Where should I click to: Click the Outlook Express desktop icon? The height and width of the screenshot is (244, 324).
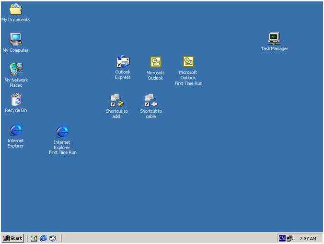click(123, 62)
